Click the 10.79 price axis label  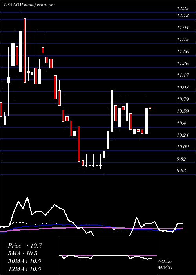click(x=183, y=99)
